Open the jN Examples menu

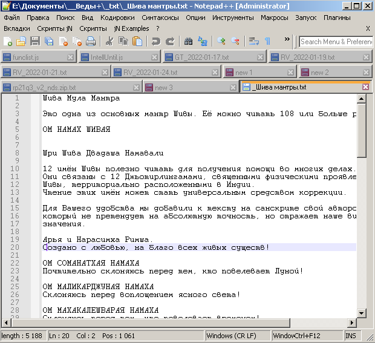[x=131, y=28]
